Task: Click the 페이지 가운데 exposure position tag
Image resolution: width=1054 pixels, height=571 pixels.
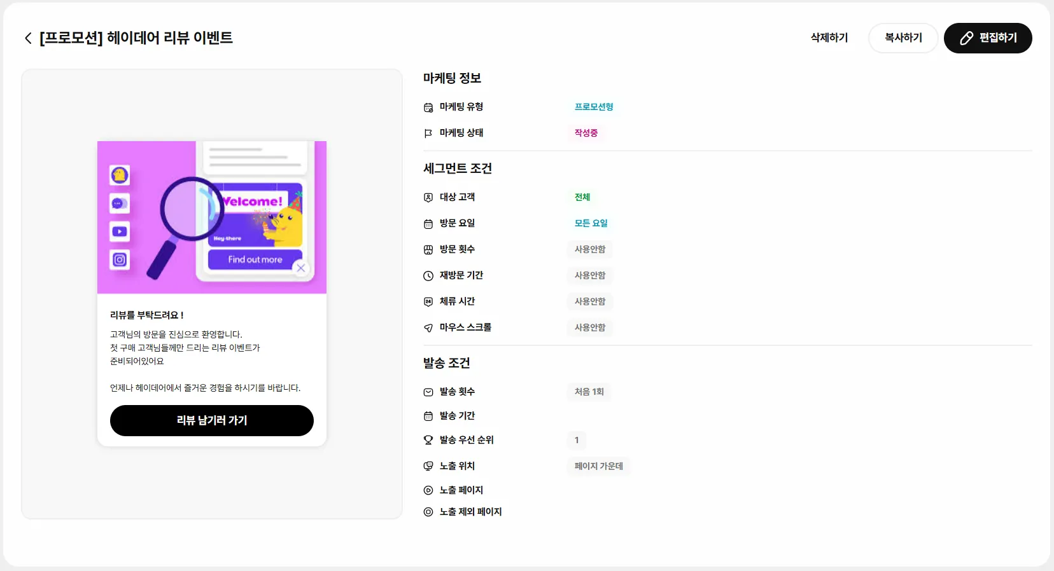Action: [598, 466]
